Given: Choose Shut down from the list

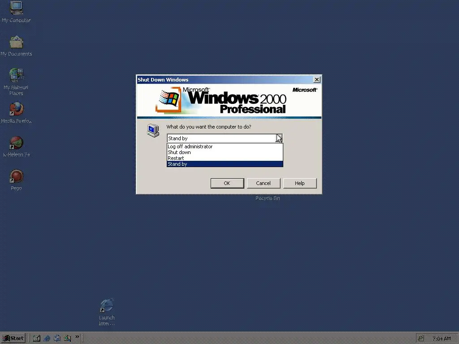Looking at the screenshot, I should pos(225,152).
